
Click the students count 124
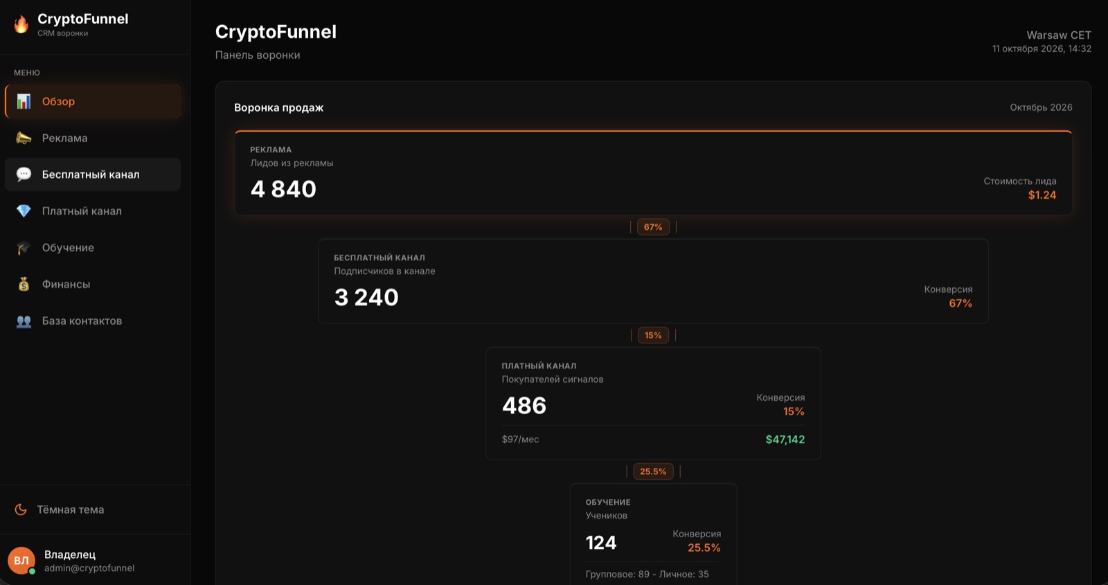pos(601,543)
